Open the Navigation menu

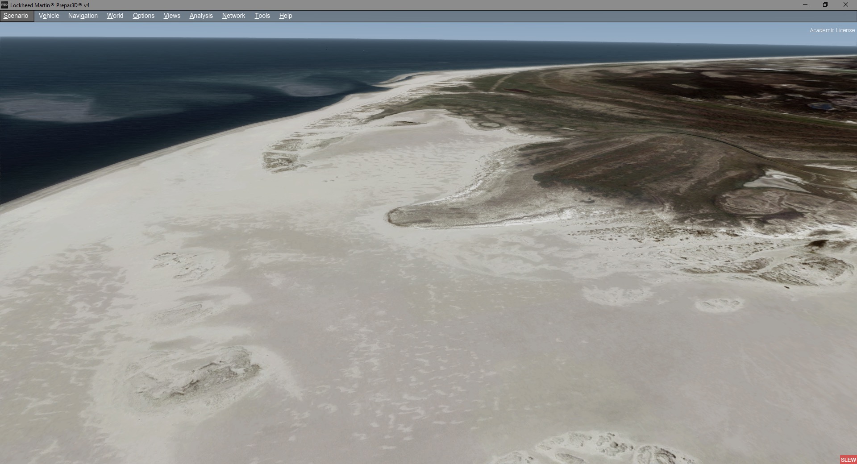click(83, 16)
